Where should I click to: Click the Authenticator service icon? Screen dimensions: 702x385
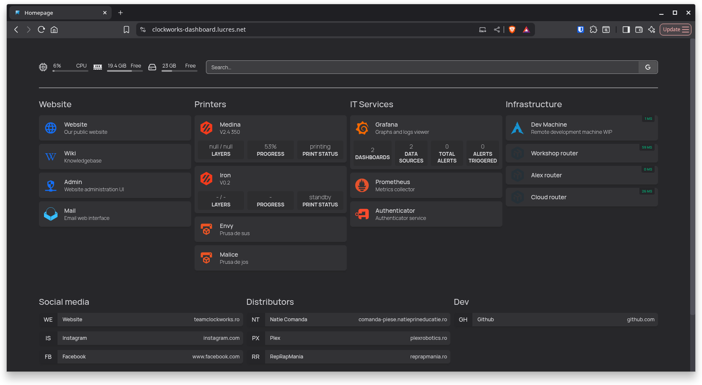[362, 214]
